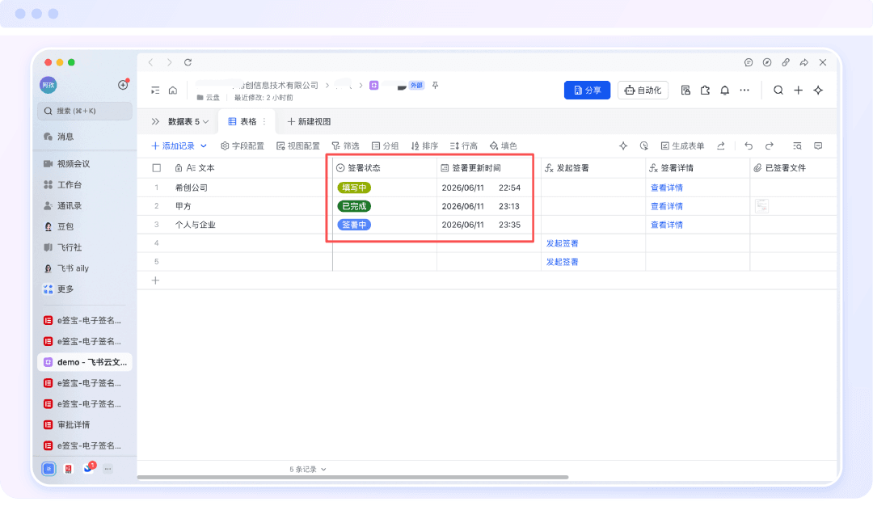Open the find records icon in toolbar
Image resolution: width=873 pixels, height=506 pixels.
point(797,145)
